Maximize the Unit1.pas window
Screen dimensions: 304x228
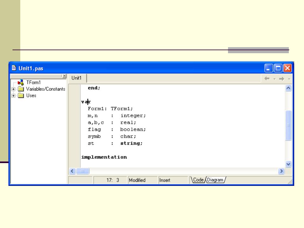pos(278,68)
